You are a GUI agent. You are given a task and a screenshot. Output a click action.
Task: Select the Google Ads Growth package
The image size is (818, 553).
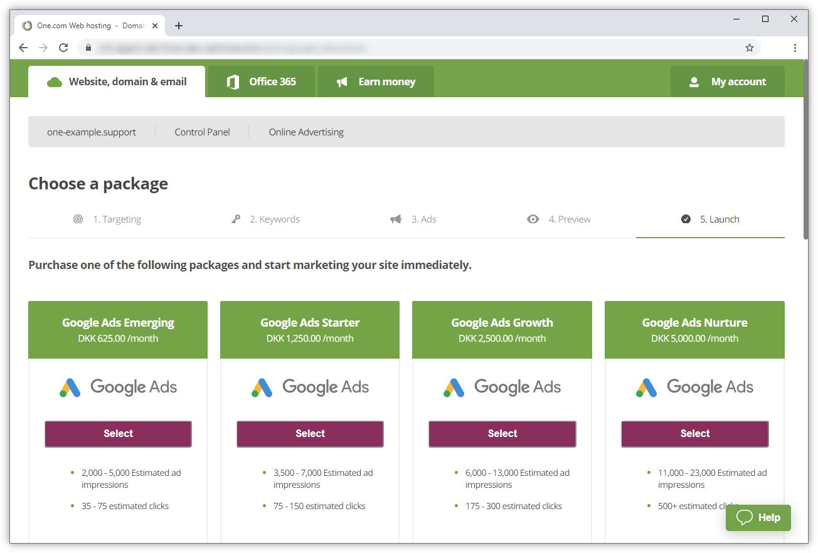tap(502, 434)
